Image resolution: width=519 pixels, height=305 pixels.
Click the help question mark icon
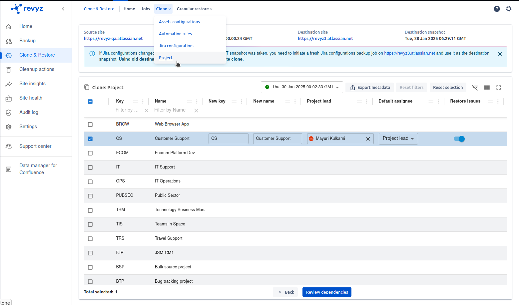[497, 9]
